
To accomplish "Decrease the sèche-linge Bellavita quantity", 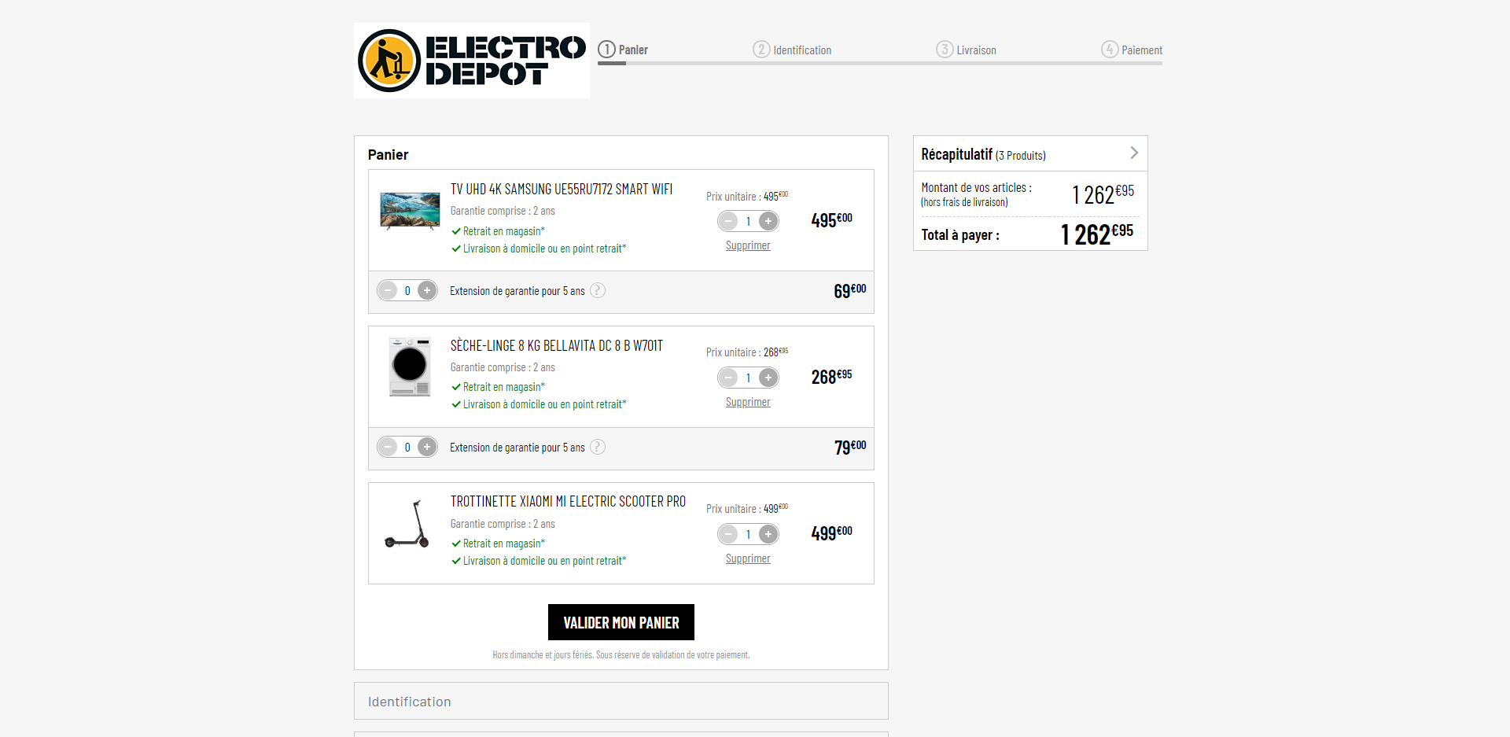I will pyautogui.click(x=728, y=378).
